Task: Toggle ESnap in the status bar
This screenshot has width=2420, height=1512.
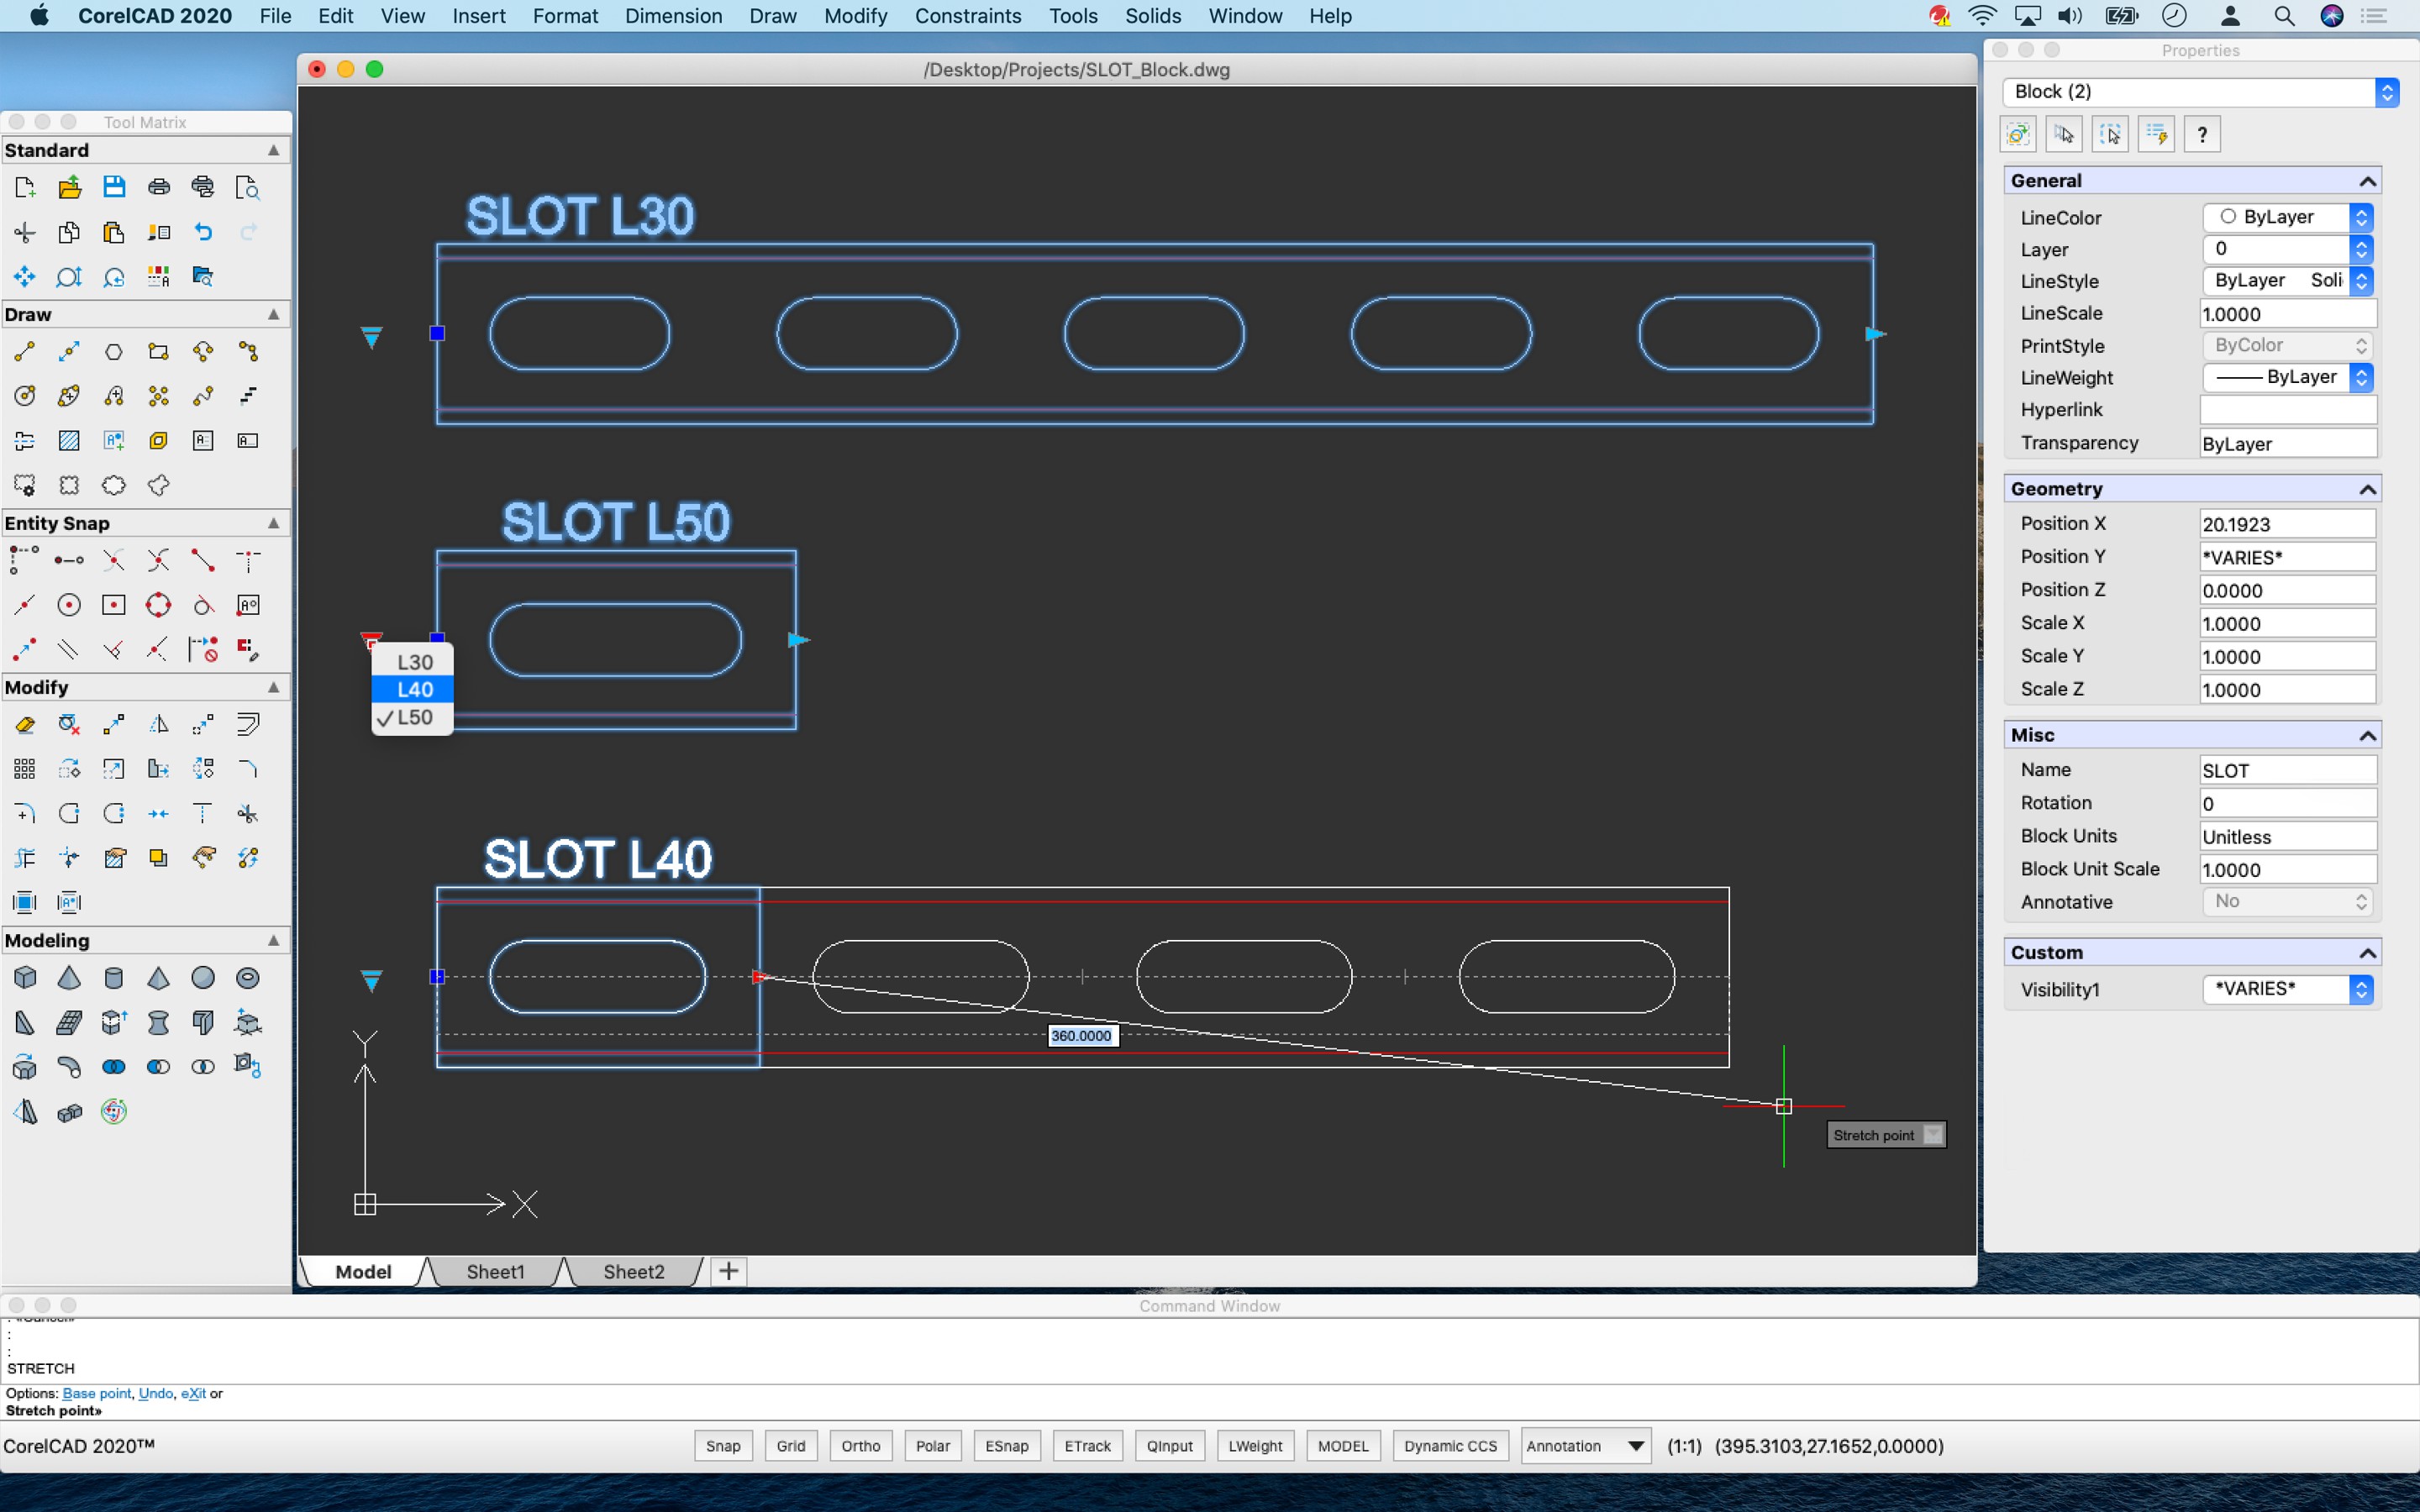Action: (x=1007, y=1446)
